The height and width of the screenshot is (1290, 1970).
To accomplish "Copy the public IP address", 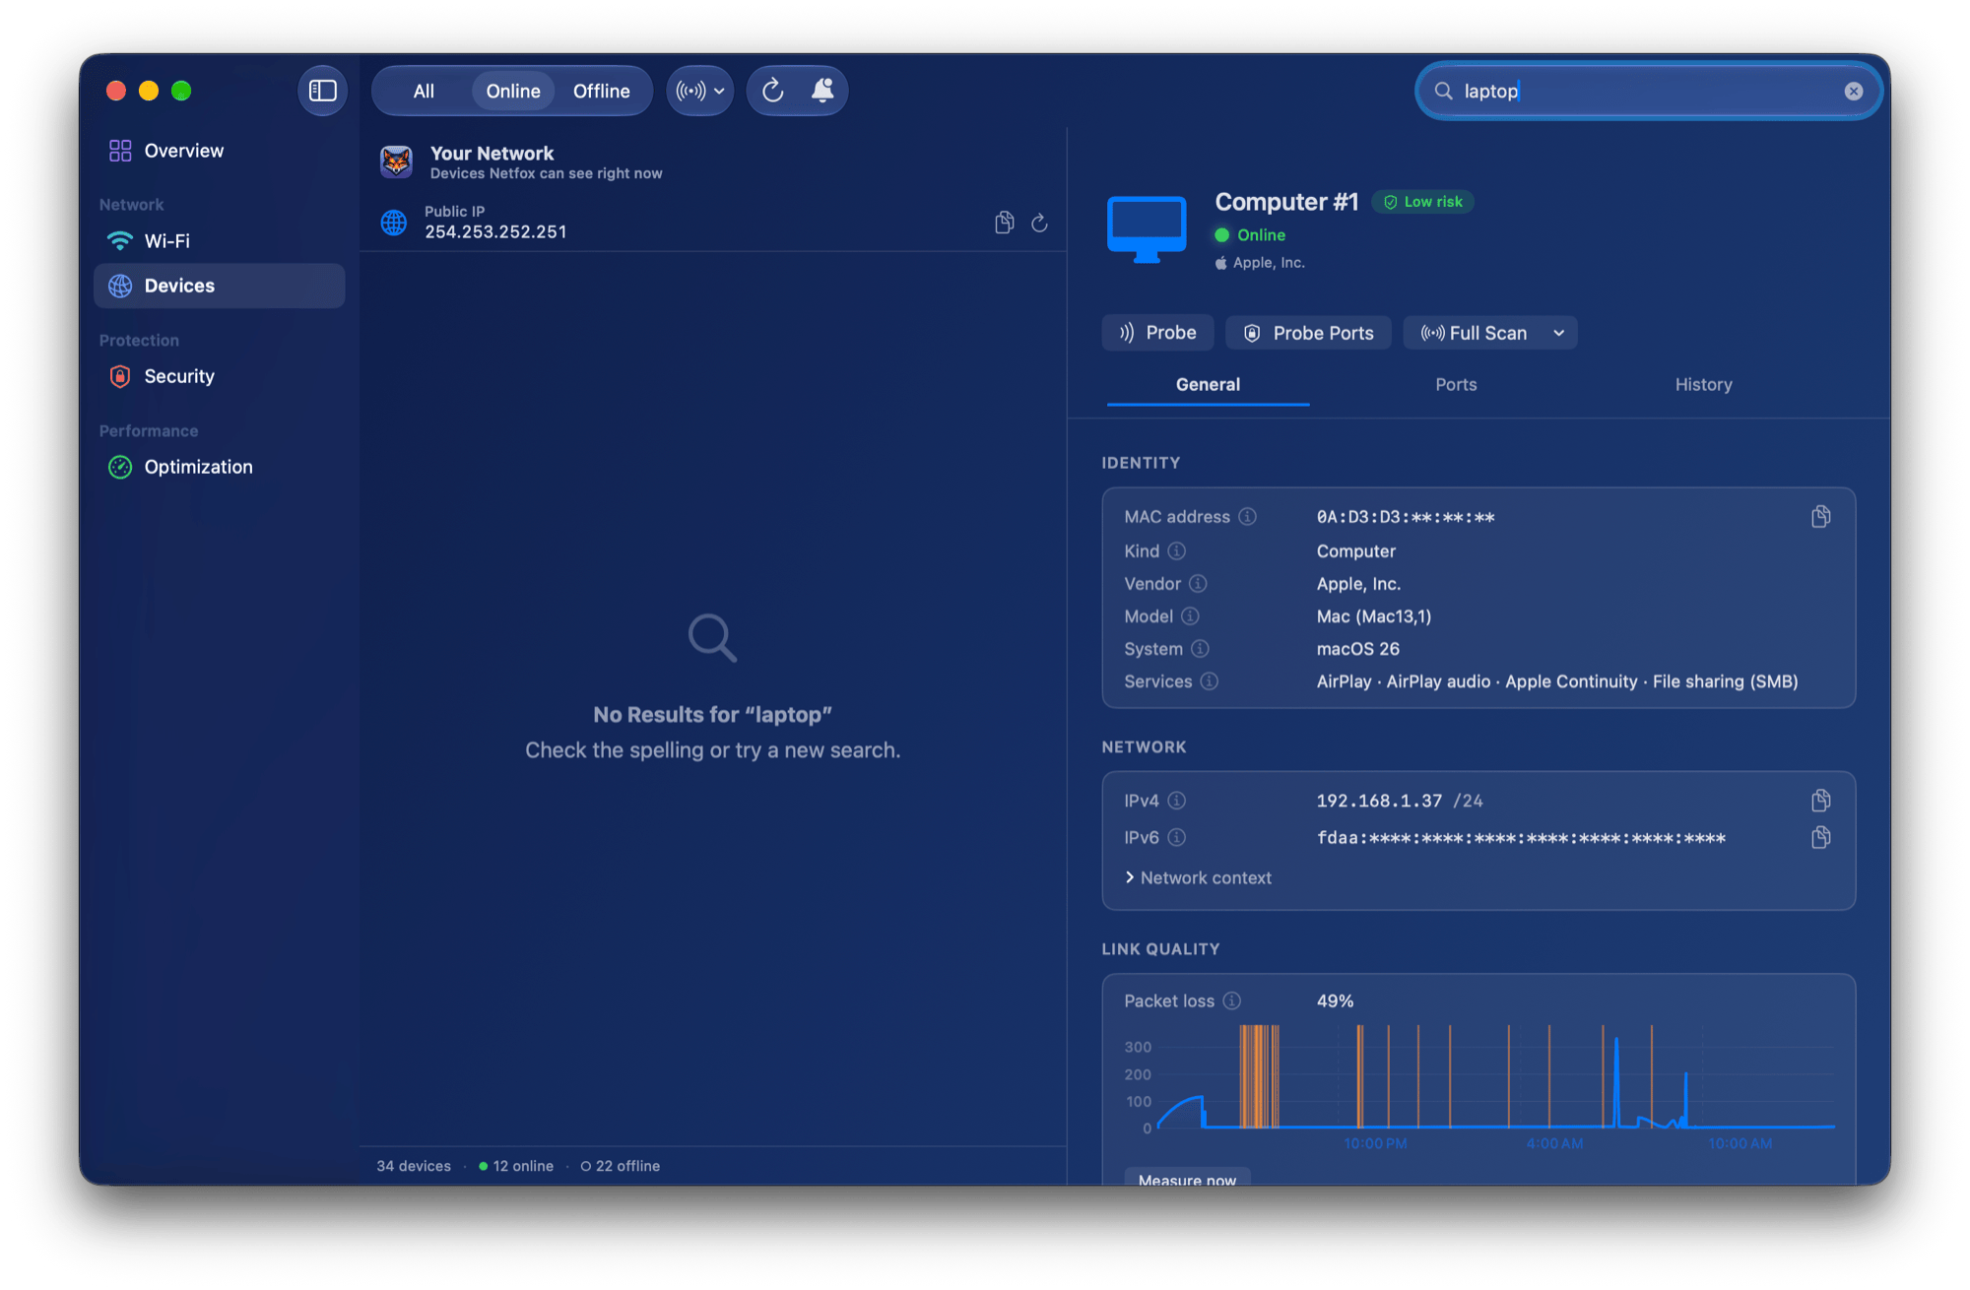I will point(1004,223).
